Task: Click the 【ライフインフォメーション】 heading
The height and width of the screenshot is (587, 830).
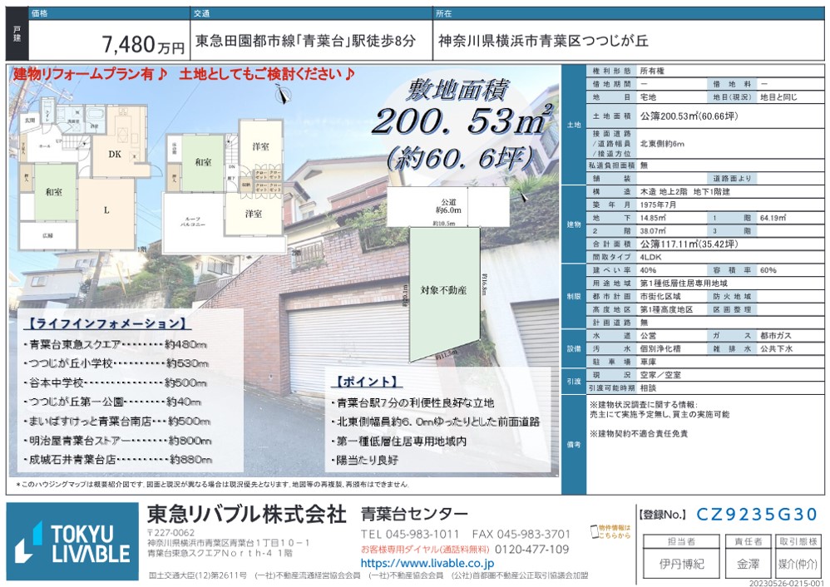Action: [x=104, y=323]
